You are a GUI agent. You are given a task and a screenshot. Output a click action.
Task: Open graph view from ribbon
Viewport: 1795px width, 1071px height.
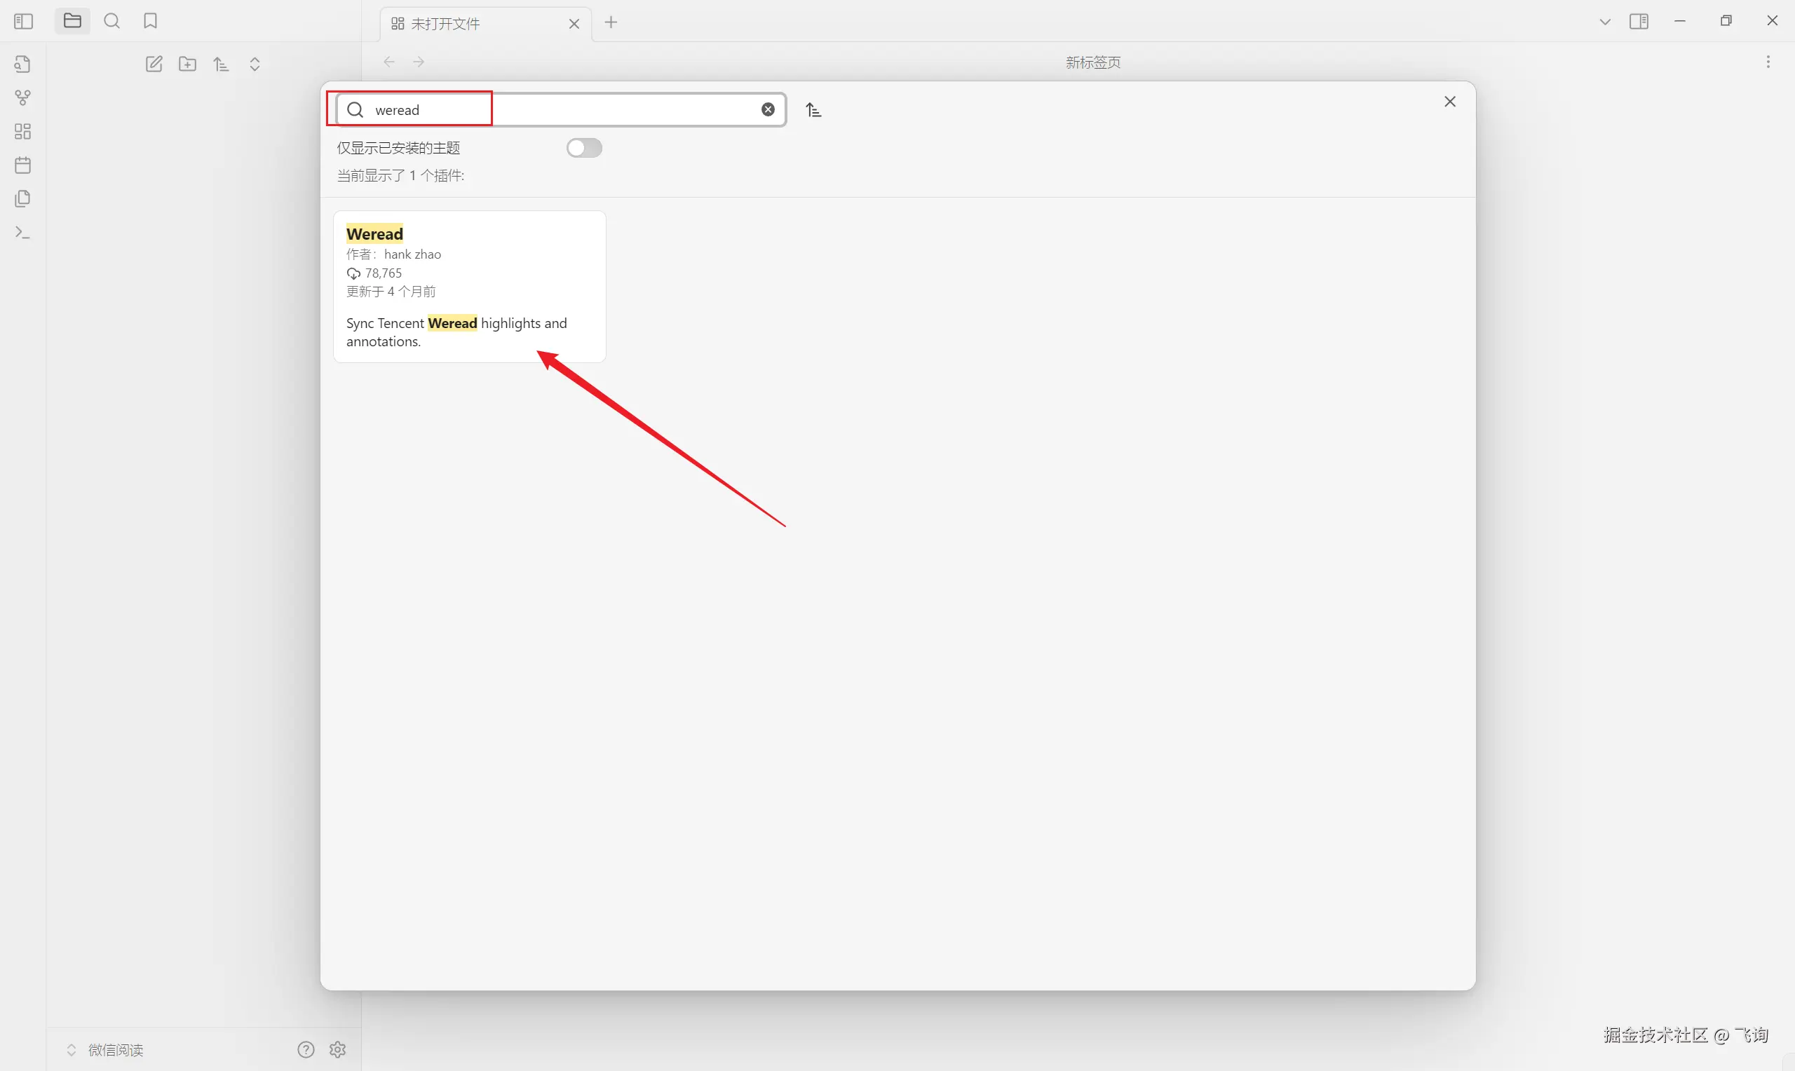[x=23, y=97]
